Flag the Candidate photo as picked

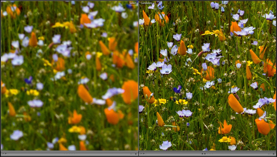coord(141,154)
